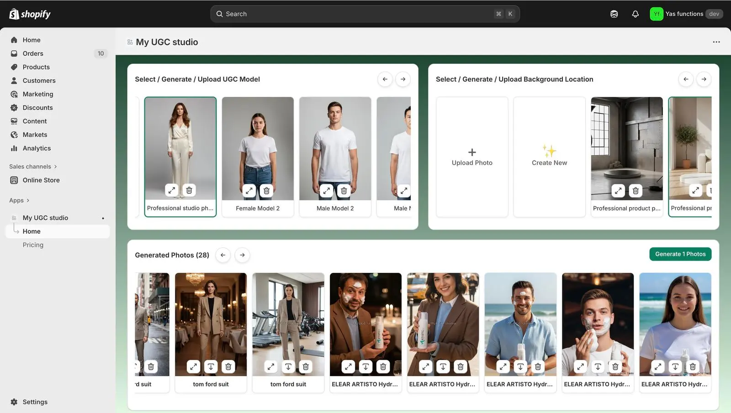Click Generate 1 Photos
The height and width of the screenshot is (413, 731).
[680, 254]
